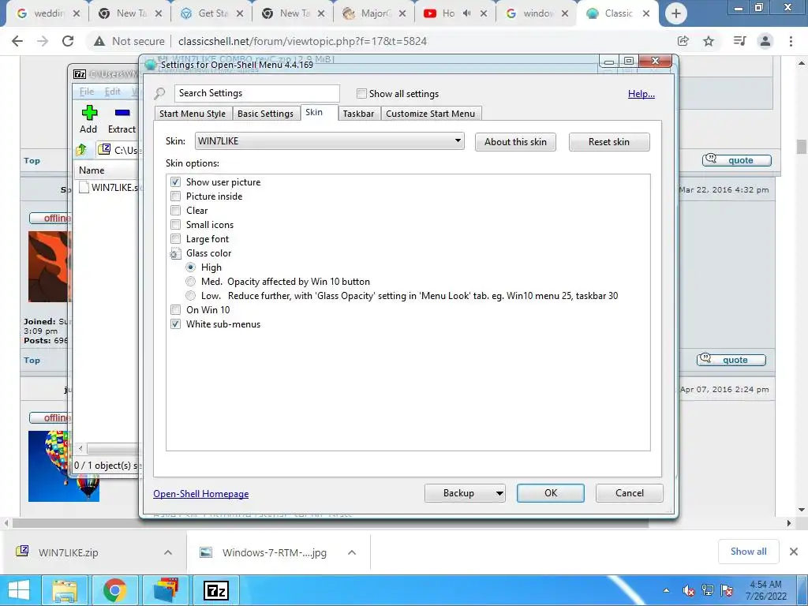
Task: Select Med. opacity radio option
Action: (x=191, y=282)
